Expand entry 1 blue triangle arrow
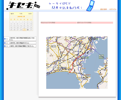Screen dimensions: 121x100 point(5,39)
